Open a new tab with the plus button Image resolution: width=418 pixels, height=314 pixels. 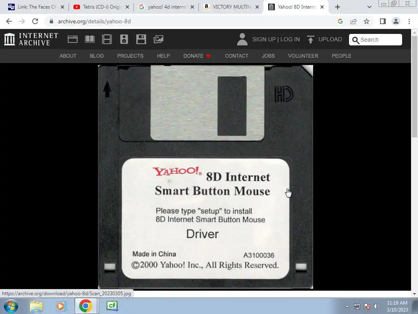[338, 7]
